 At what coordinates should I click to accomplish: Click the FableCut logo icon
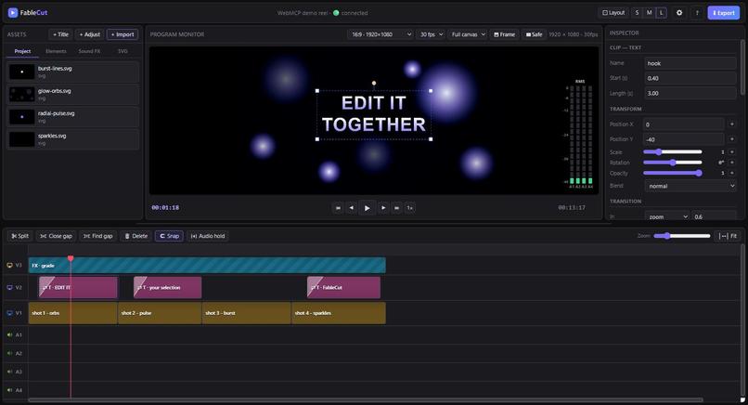pyautogui.click(x=13, y=12)
